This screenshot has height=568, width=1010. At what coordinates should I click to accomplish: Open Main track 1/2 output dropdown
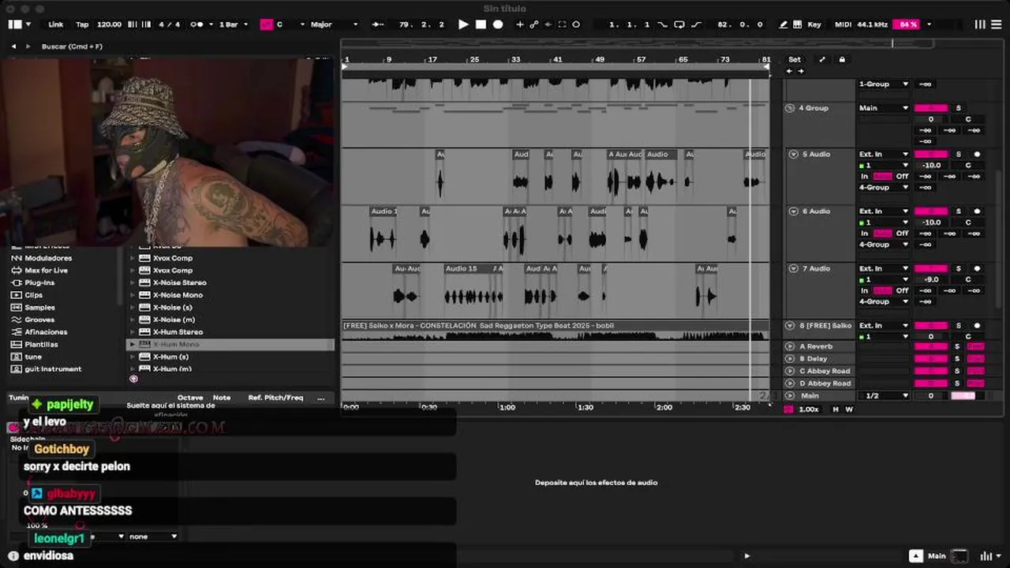[x=884, y=396]
